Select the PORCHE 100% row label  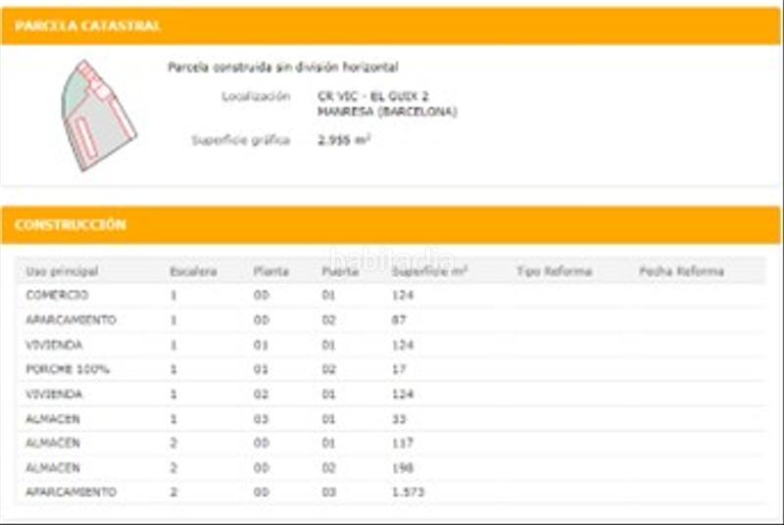pos(68,369)
